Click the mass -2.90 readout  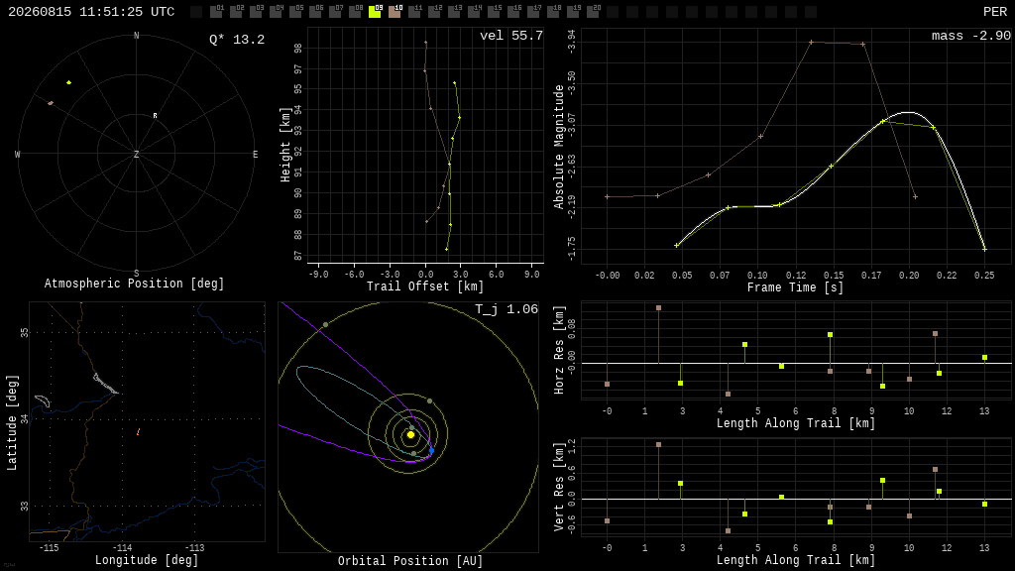[x=971, y=36]
